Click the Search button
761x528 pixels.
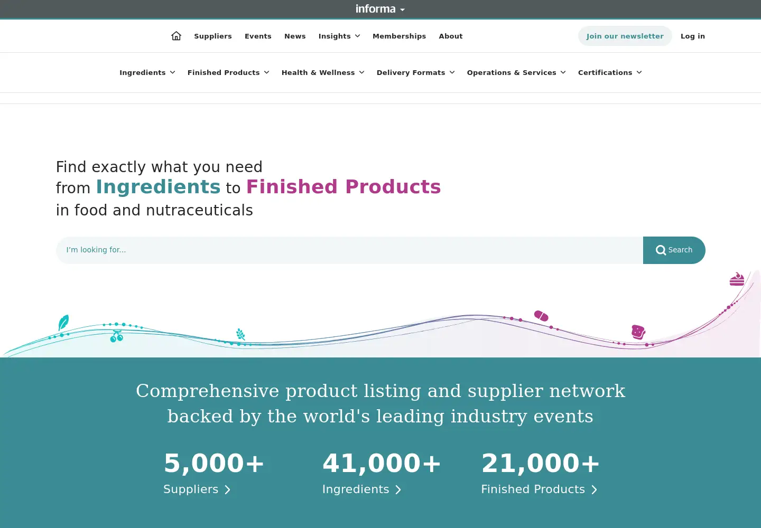coord(674,250)
